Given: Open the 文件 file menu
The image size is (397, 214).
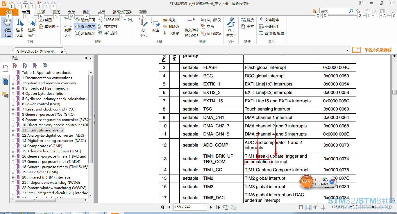Looking at the screenshot, I should pyautogui.click(x=9, y=12).
